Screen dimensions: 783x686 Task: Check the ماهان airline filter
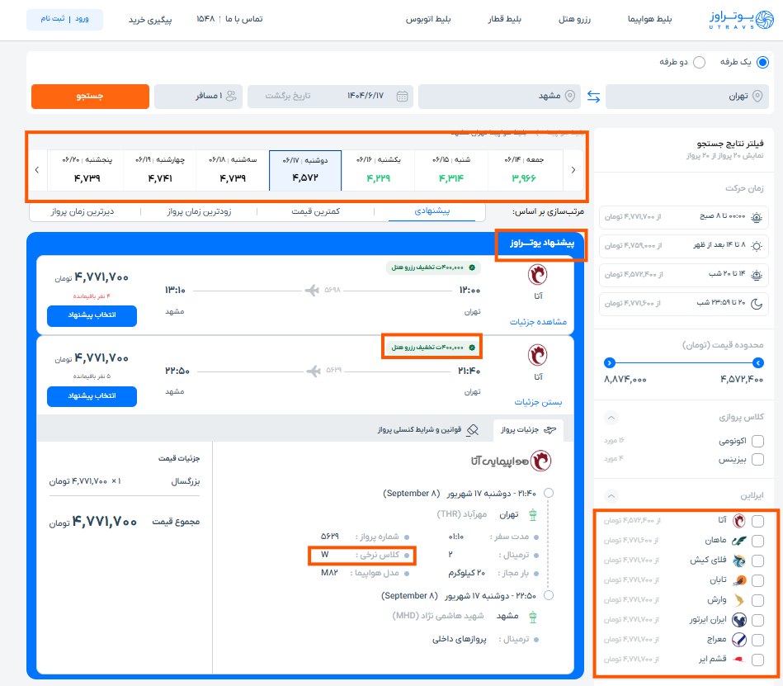[757, 541]
